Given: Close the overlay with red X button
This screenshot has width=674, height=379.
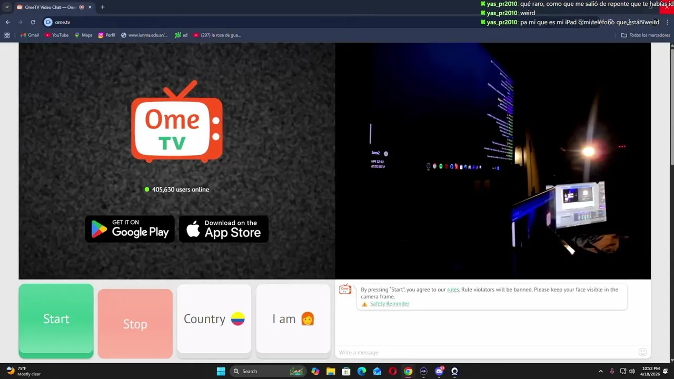Looking at the screenshot, I should [667, 7].
